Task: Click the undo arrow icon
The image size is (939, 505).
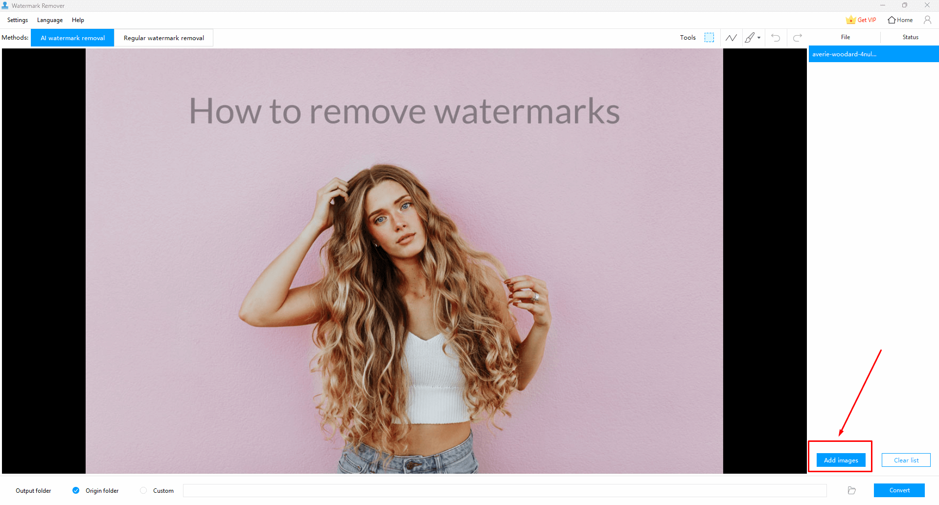Action: tap(776, 38)
